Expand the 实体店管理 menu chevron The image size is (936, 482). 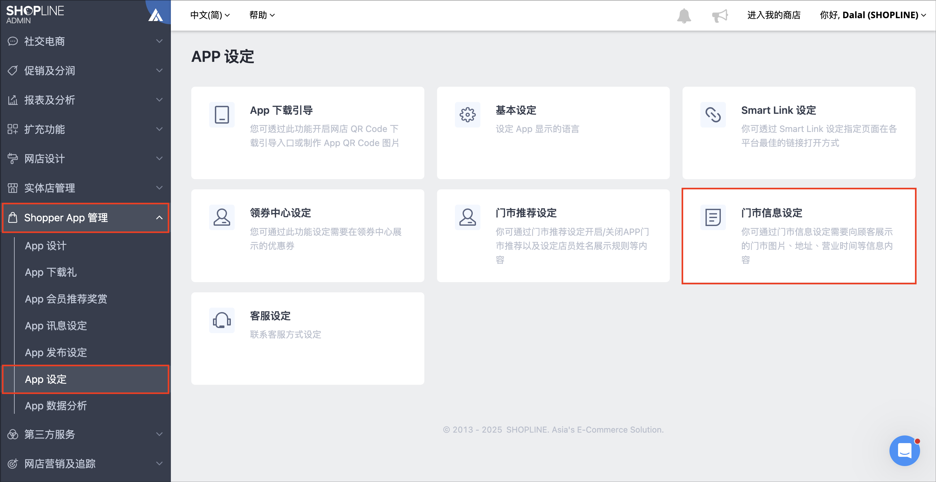pyautogui.click(x=159, y=188)
